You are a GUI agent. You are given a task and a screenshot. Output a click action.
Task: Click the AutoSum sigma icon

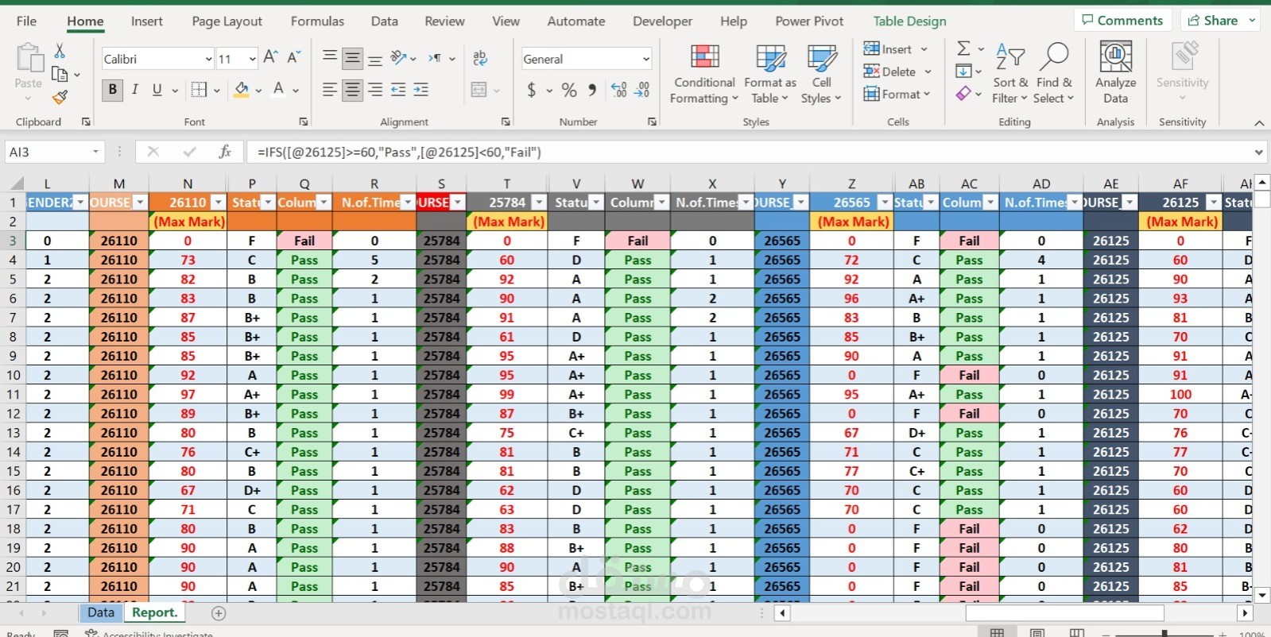pos(963,48)
